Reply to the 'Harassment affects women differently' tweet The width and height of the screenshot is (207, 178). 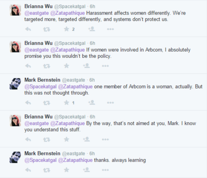tap(28, 29)
